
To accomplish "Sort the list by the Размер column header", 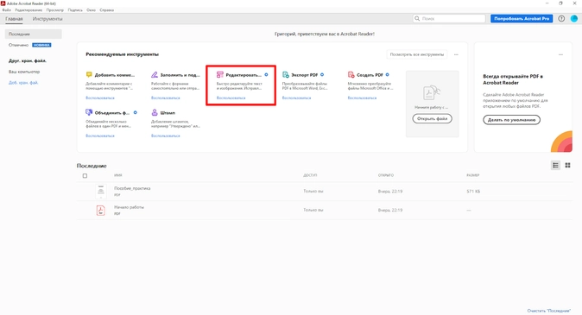I will [473, 175].
